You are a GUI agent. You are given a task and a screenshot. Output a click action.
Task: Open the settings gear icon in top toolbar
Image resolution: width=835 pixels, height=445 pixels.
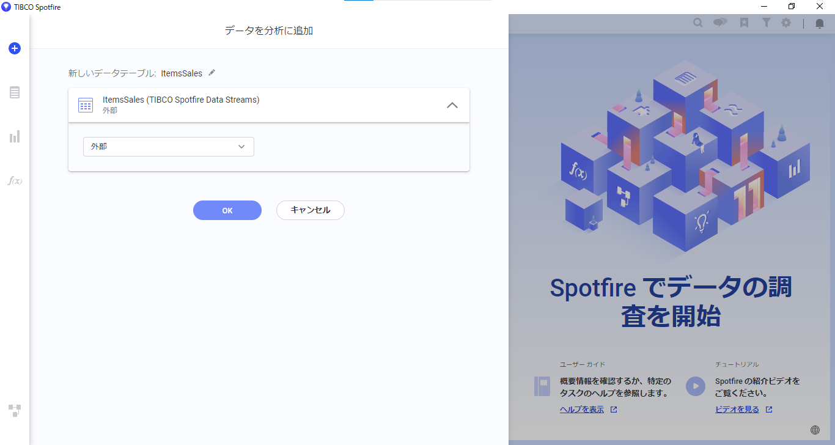[786, 23]
